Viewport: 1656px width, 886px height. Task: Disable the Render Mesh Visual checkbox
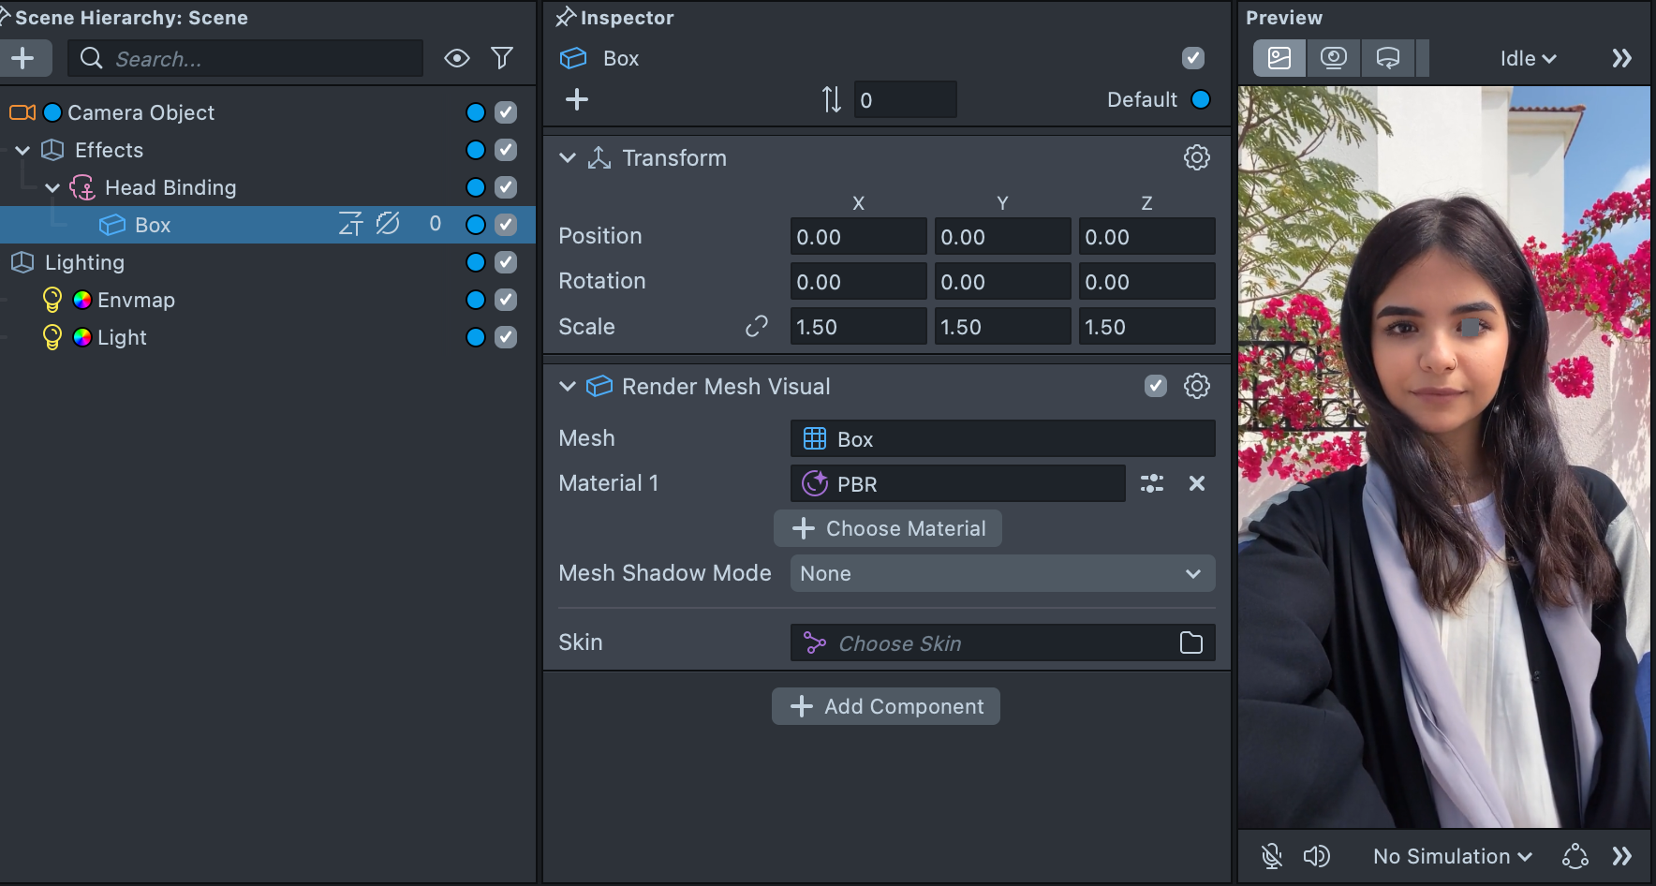[1155, 386]
